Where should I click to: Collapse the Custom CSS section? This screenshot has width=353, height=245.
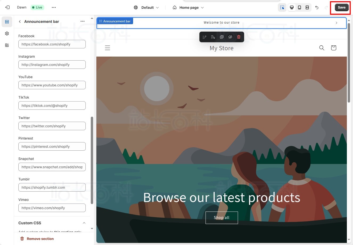coord(84,223)
